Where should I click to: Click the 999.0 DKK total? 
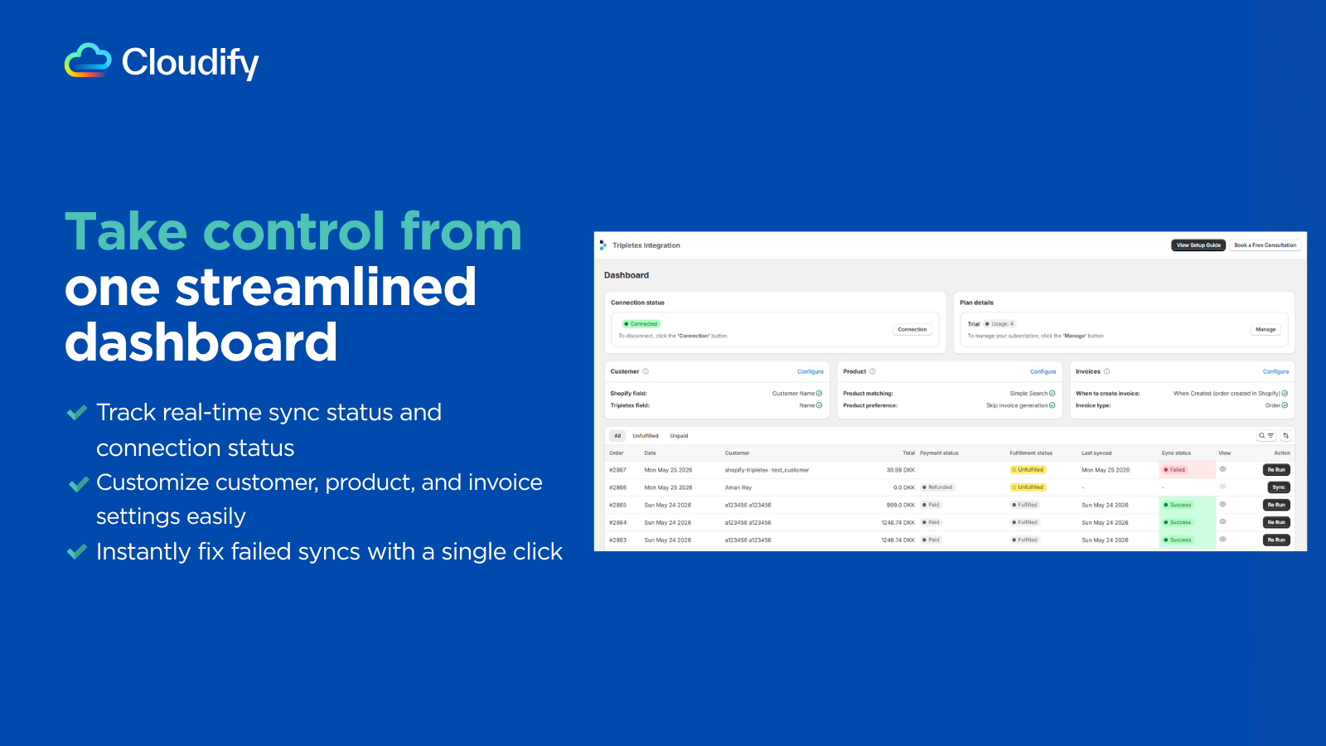[x=901, y=505]
